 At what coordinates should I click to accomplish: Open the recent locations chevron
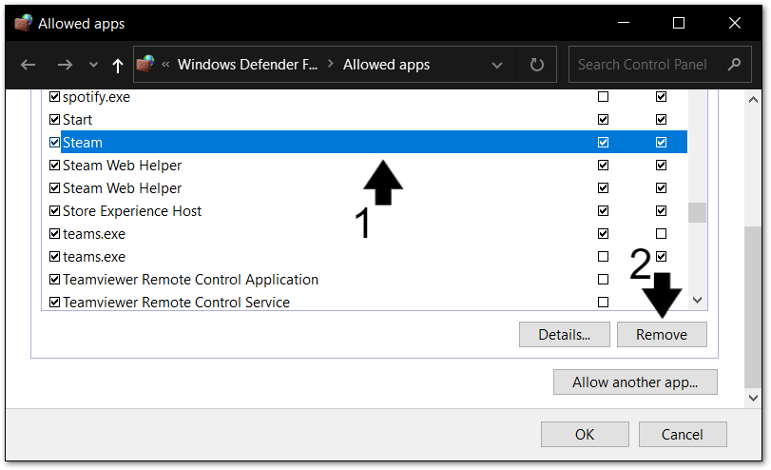(x=93, y=65)
